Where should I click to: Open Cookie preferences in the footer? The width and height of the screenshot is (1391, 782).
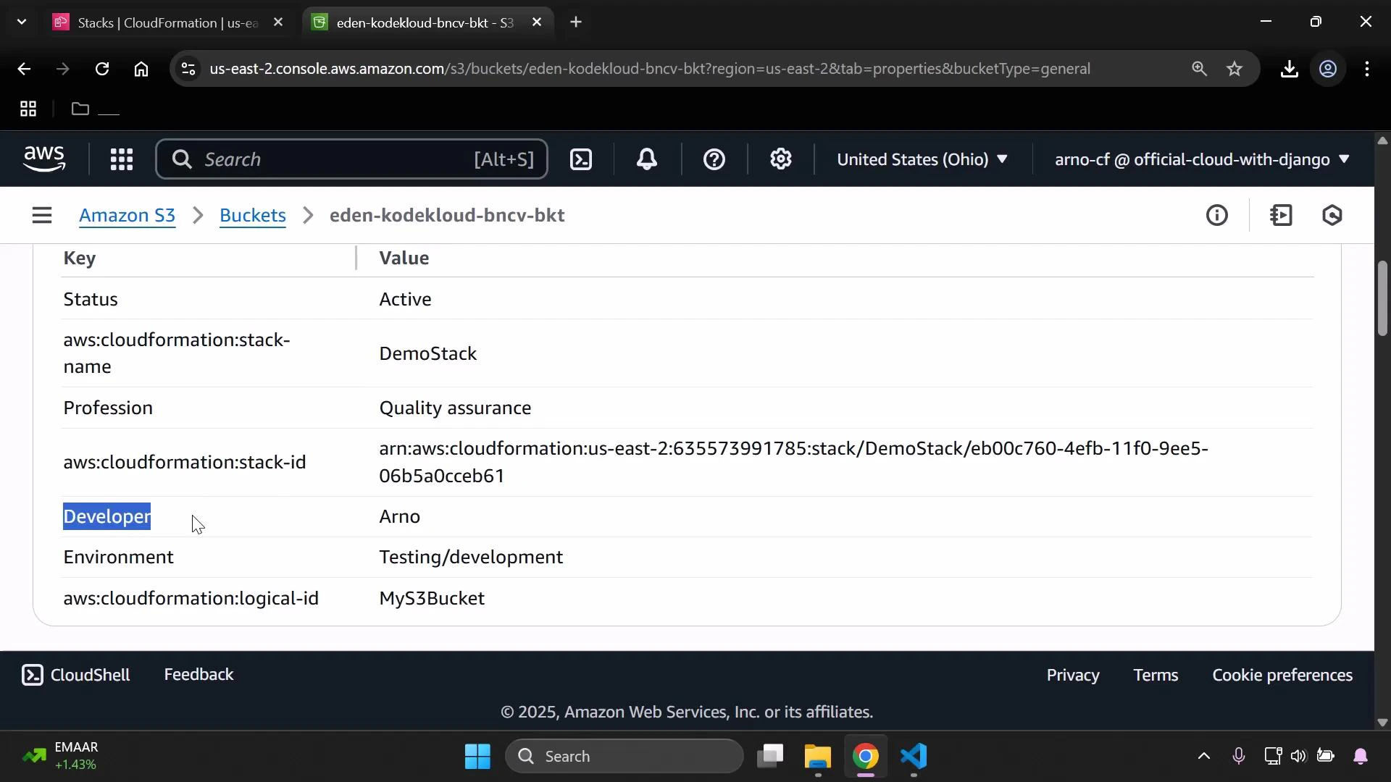[1282, 674]
